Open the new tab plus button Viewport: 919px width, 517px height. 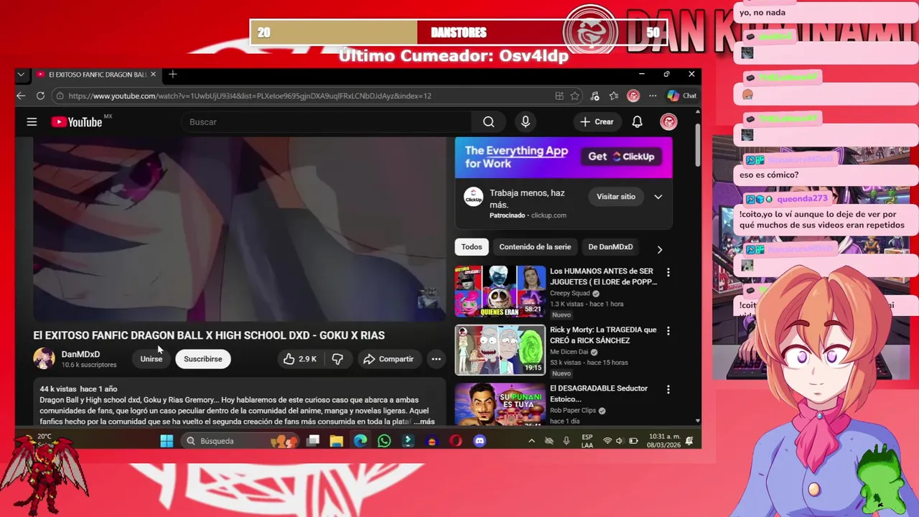[172, 74]
